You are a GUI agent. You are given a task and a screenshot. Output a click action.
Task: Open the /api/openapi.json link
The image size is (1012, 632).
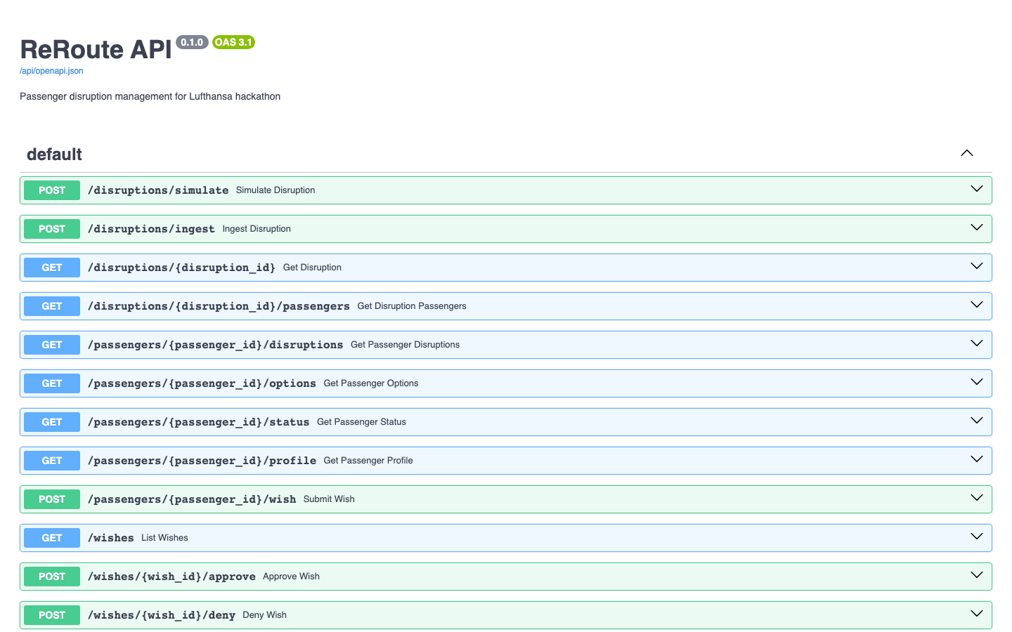tap(51, 70)
